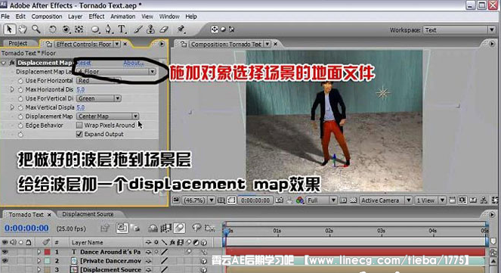Open the Use For Vertical Green dropdown
This screenshot has height=273, width=501.
(x=98, y=98)
